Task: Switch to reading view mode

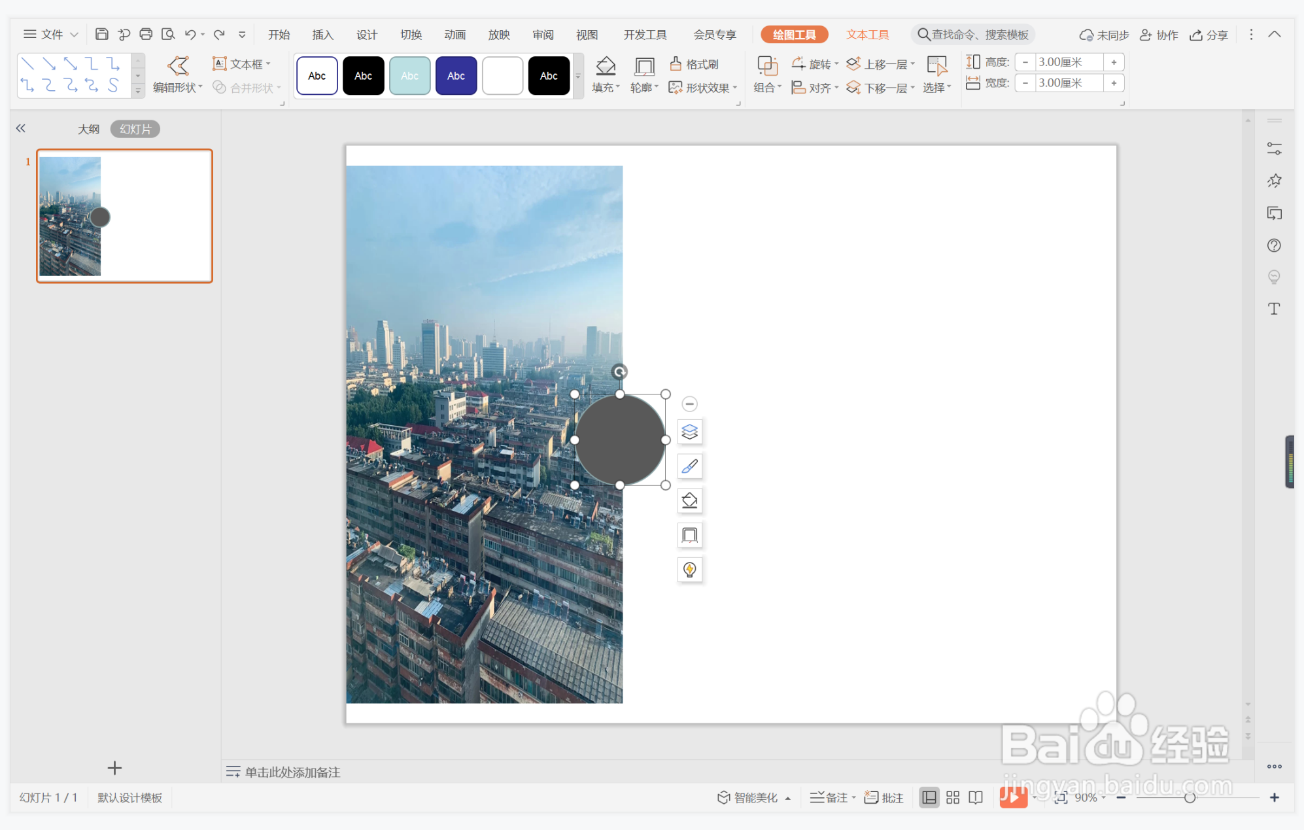Action: tap(975, 797)
